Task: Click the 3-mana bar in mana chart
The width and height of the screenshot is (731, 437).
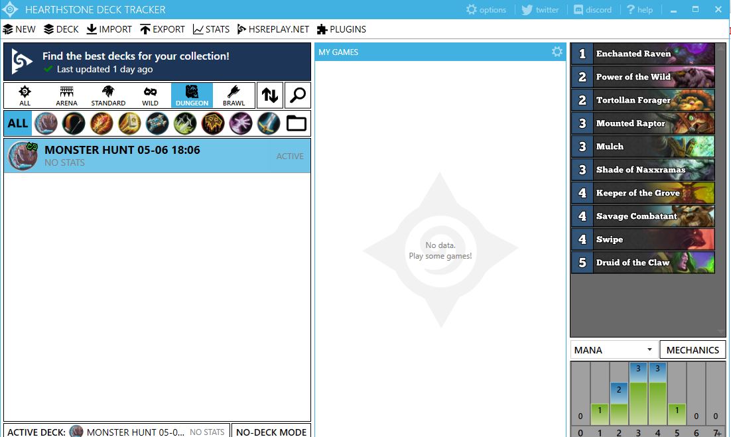Action: 638,394
